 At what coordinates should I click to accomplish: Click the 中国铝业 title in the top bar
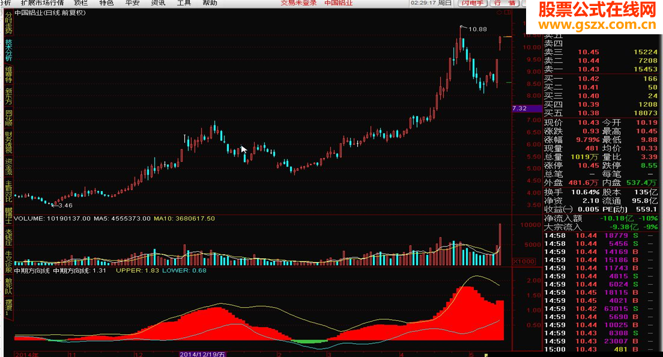point(338,3)
